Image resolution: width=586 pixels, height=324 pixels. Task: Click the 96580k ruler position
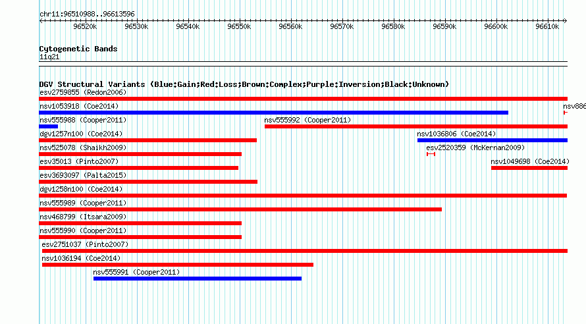click(393, 26)
